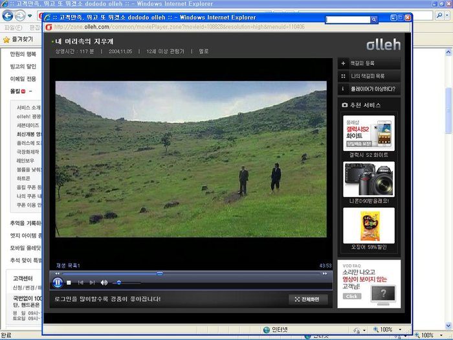The height and width of the screenshot is (340, 453).
Task: Click the info icon beside 플레이어가 이상하다?
Action: (343, 89)
